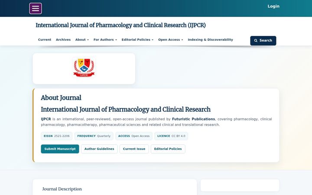Click the Frequency Quarterly badge
Image resolution: width=312 pixels, height=195 pixels.
point(94,136)
